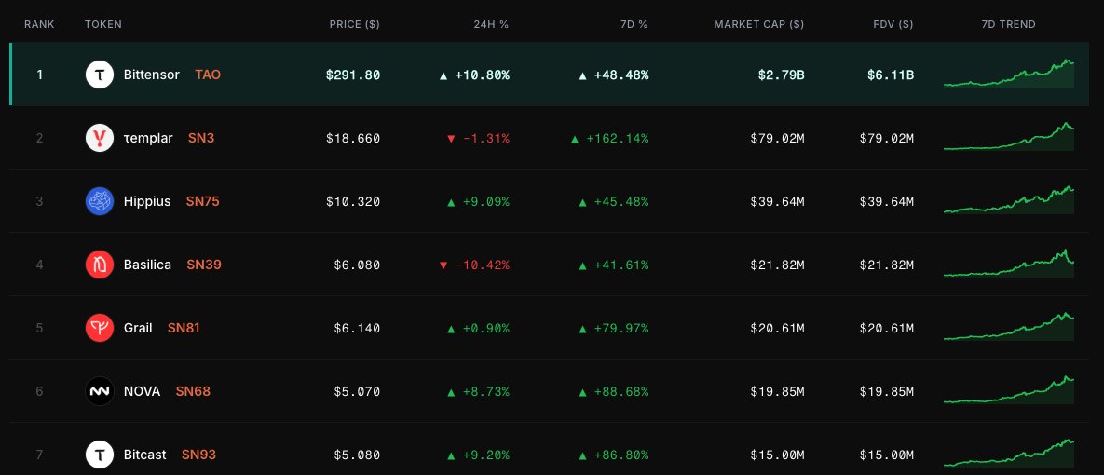Click the -1.31% 24H change
Screen dimensions: 1104x475
[478, 138]
